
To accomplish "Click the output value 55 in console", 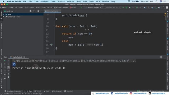I will point(14,64).
